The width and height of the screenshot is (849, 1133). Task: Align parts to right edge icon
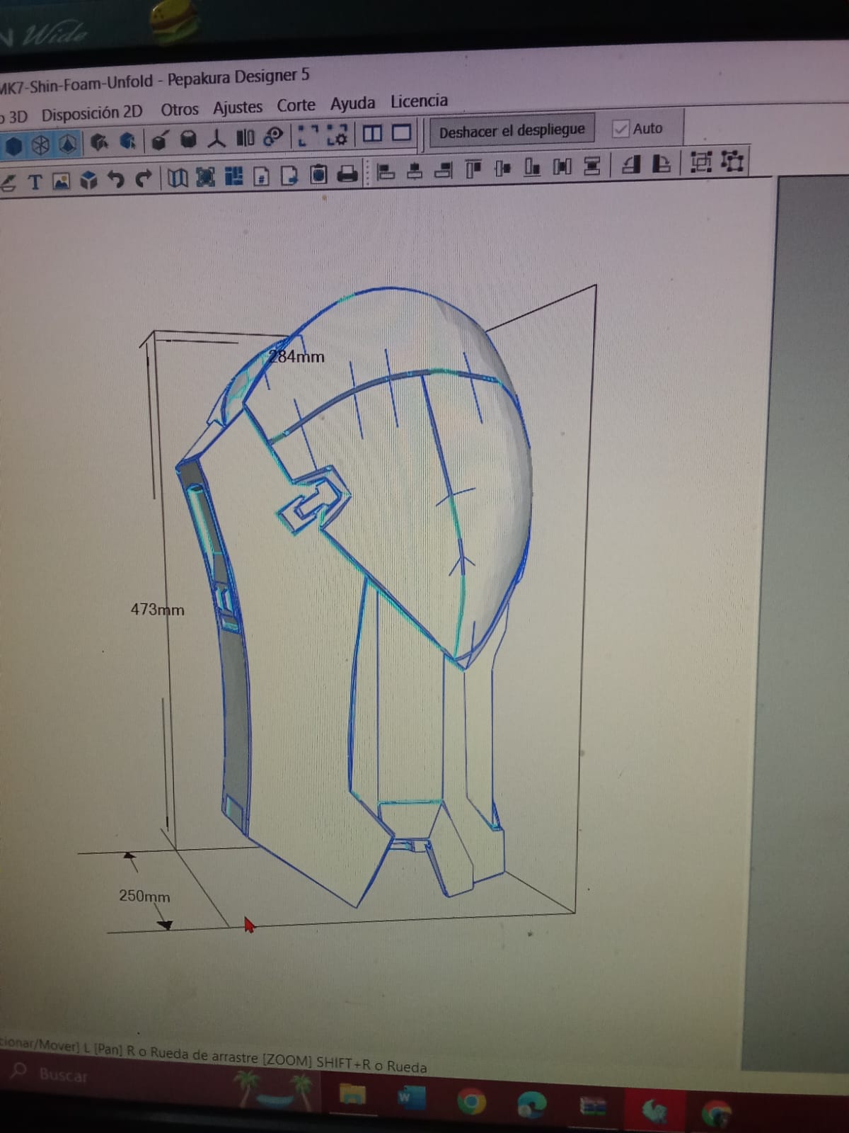point(444,170)
